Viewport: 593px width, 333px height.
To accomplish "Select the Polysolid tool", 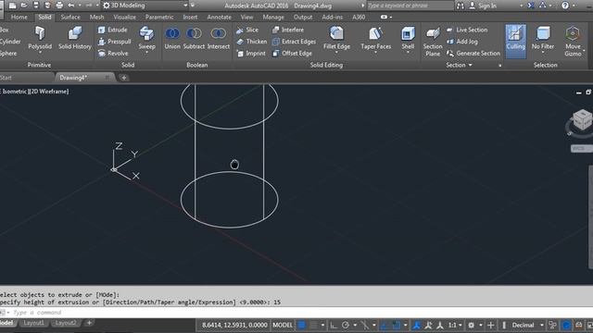I will point(40,38).
